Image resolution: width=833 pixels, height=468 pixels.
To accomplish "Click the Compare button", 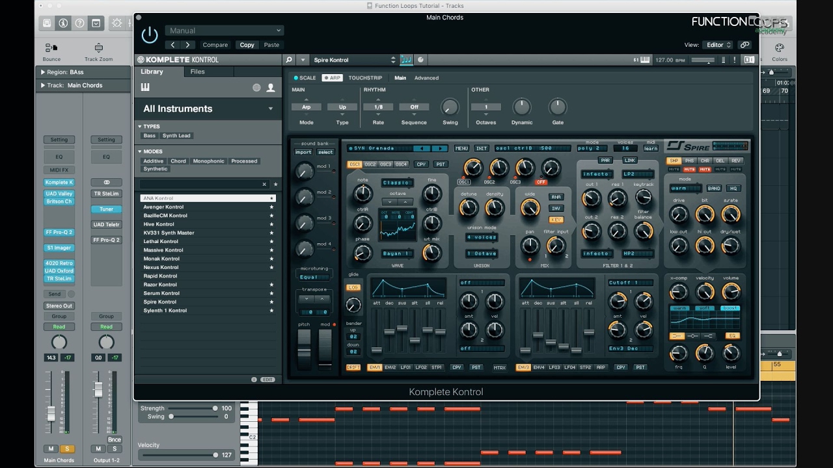I will [215, 45].
